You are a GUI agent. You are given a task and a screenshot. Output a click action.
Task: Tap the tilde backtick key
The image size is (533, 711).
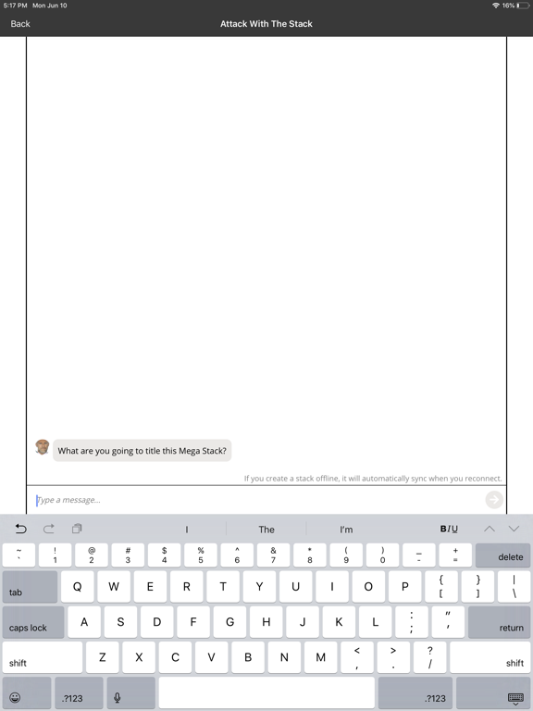pos(19,555)
